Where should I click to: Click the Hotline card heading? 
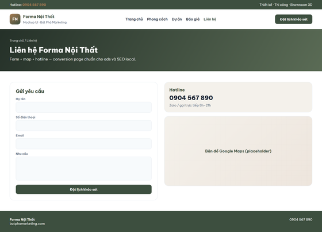177,90
